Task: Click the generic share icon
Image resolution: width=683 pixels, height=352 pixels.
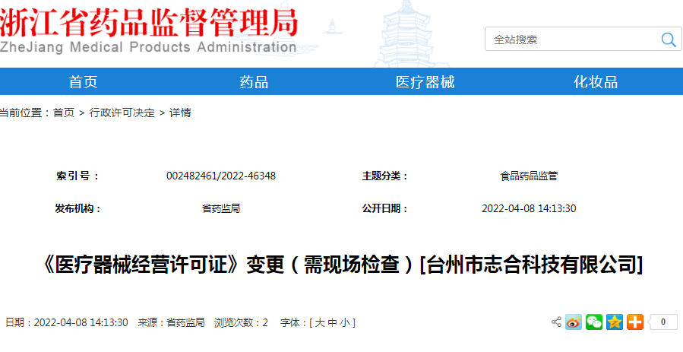Action: pos(556,322)
